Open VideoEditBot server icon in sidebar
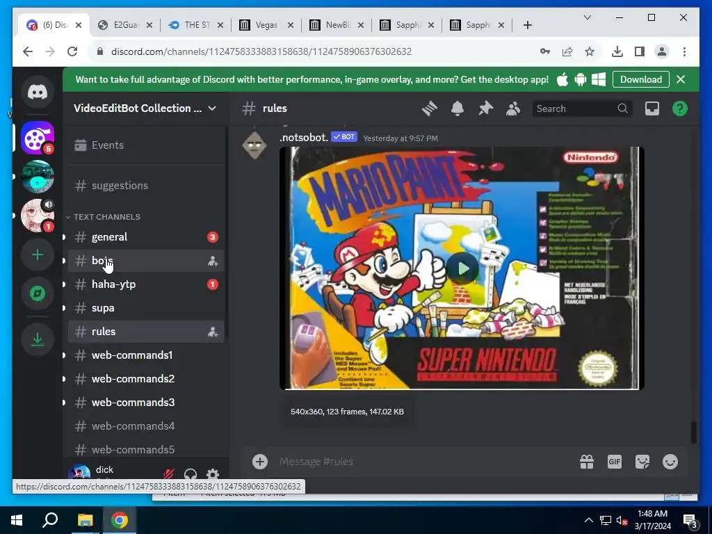 click(x=38, y=138)
